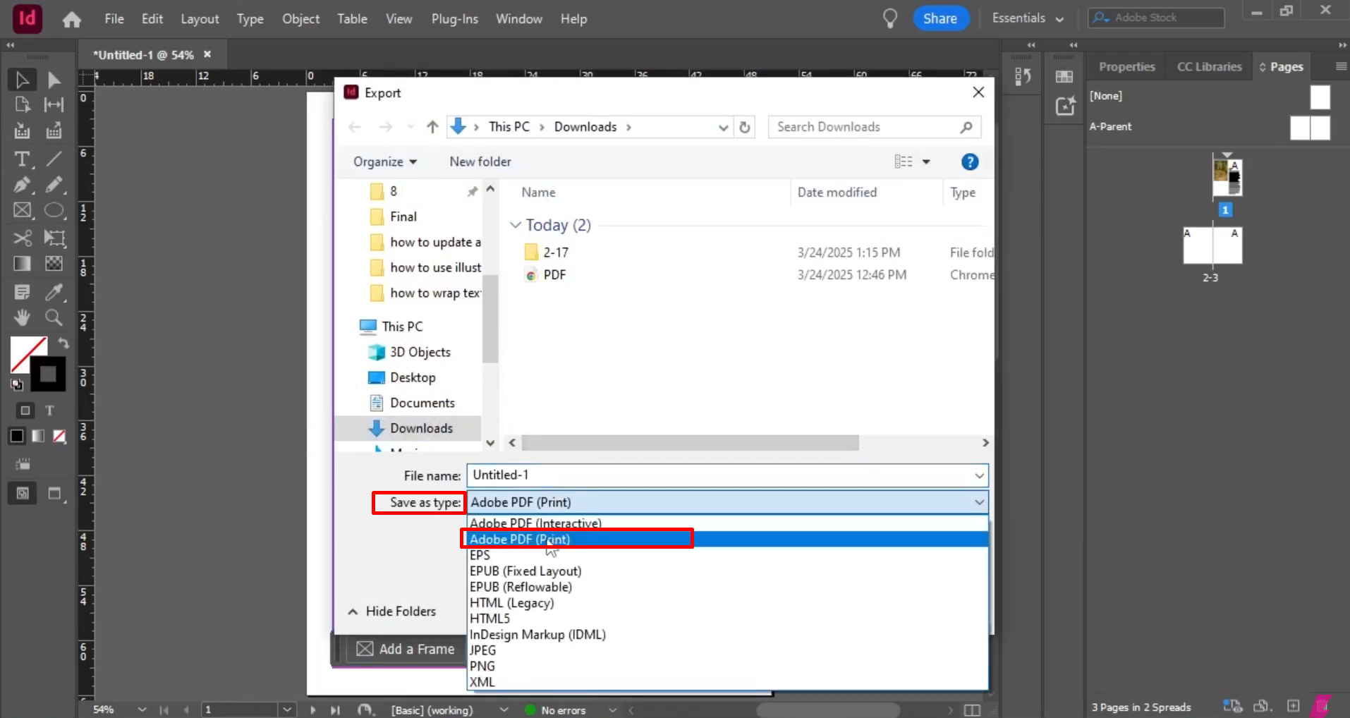Viewport: 1350px width, 718px height.
Task: Open the Pages panel menu icon
Action: click(1340, 66)
